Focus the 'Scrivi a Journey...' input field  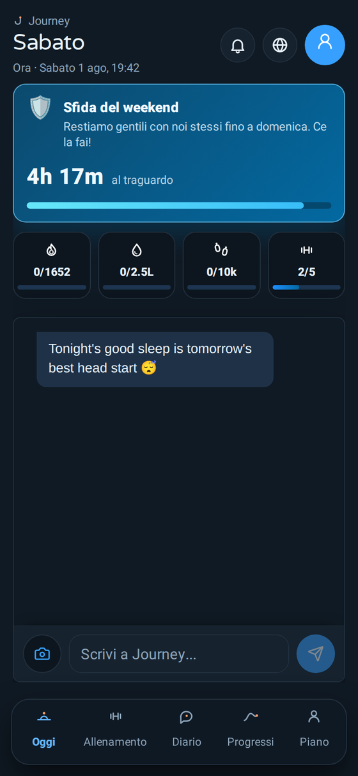tap(179, 654)
